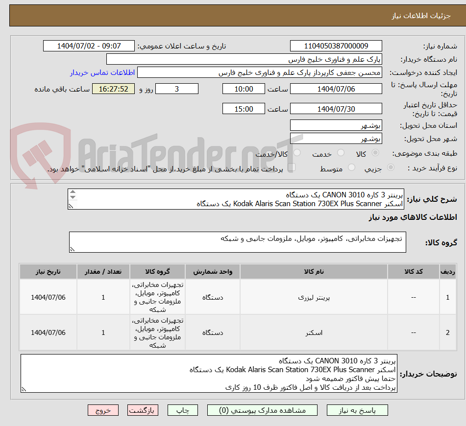Click price validity date 1404/07/30 field

pyautogui.click(x=336, y=109)
